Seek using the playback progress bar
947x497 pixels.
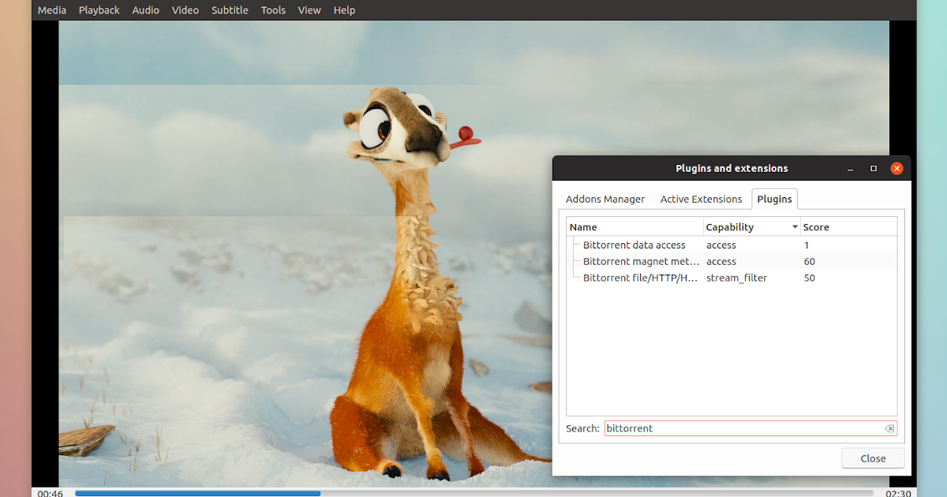(x=476, y=493)
